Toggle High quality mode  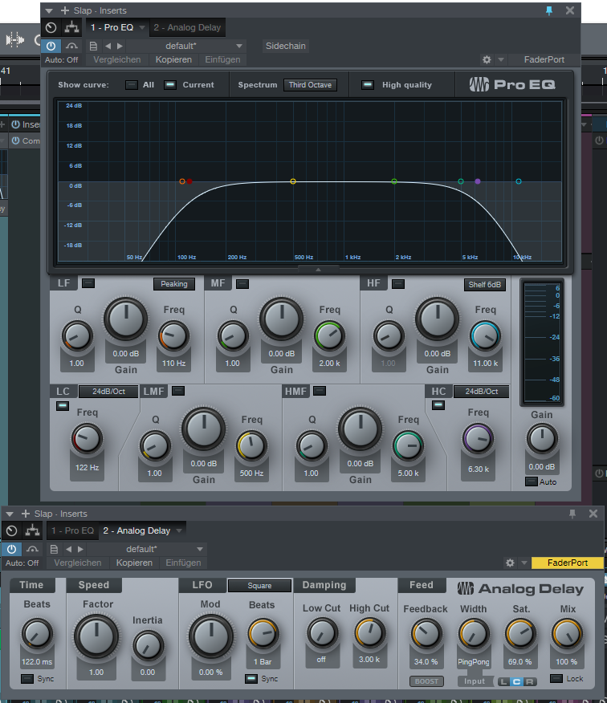point(368,85)
